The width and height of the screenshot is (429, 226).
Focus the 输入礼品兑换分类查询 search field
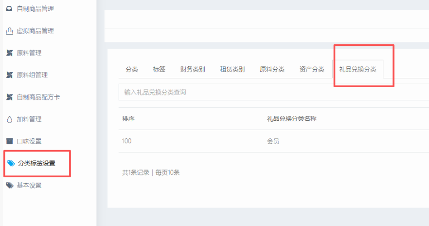coord(273,92)
